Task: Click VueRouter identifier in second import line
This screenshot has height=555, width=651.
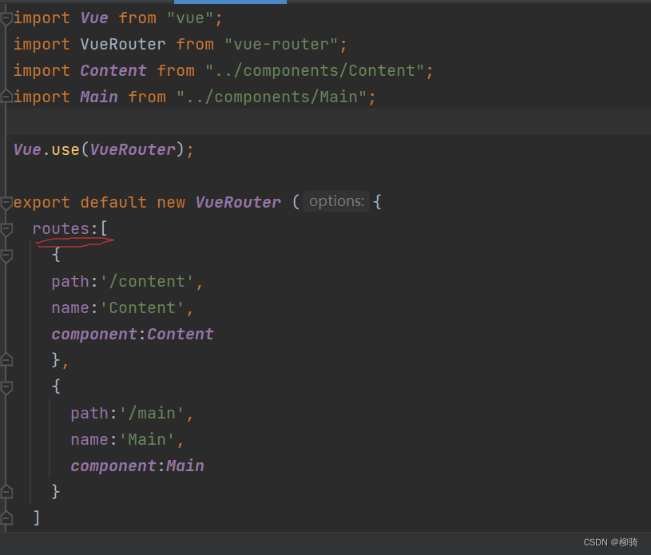Action: [x=123, y=45]
